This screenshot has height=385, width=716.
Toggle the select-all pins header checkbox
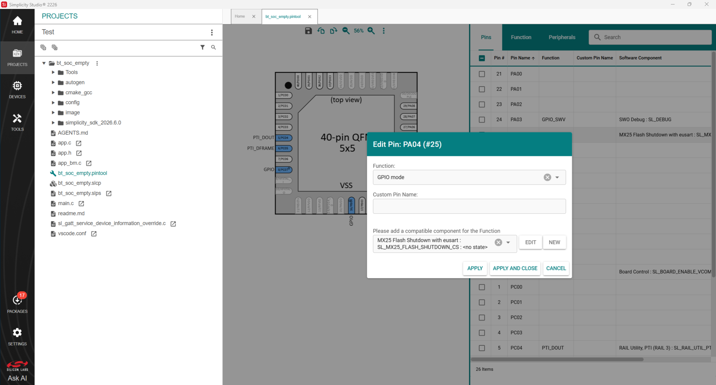(482, 58)
